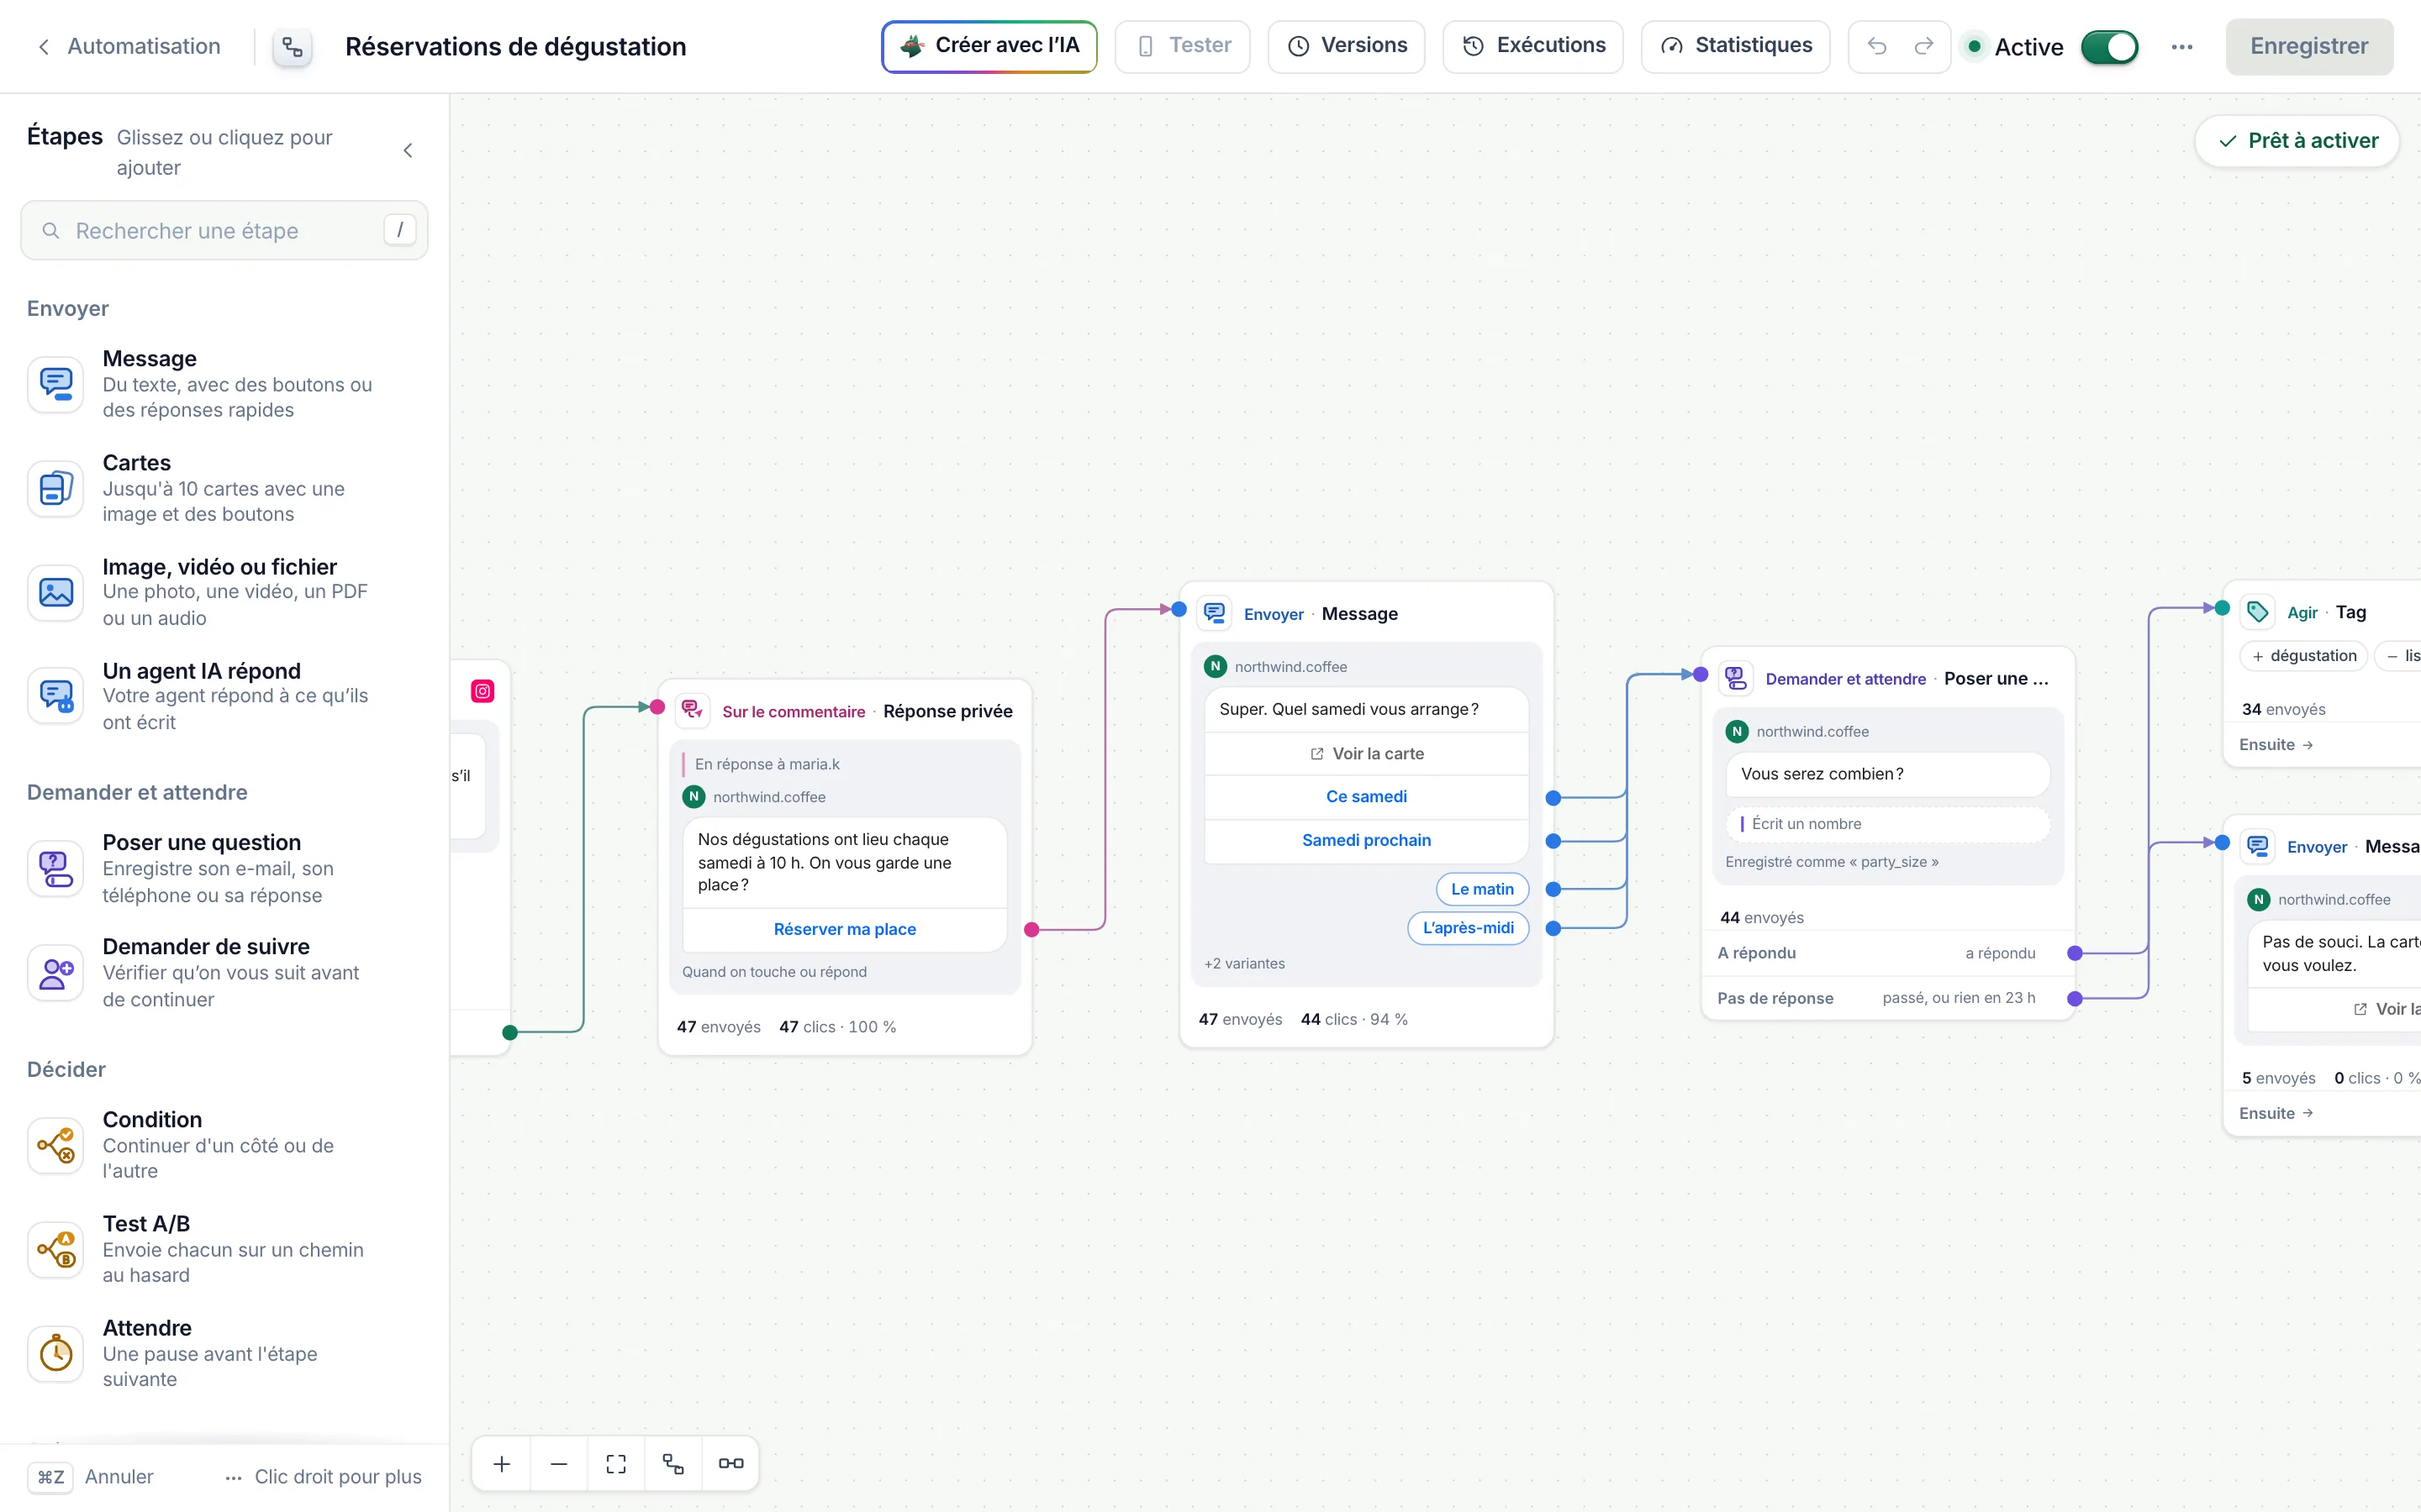Click the Prêt à activer badge

click(2297, 141)
